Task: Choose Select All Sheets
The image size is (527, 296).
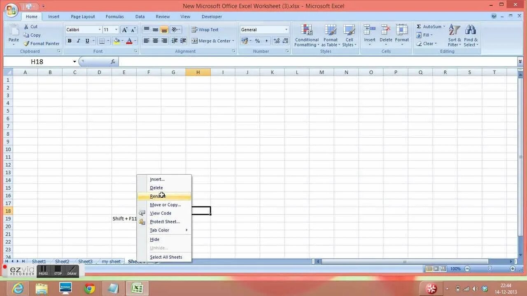Action: (x=165, y=257)
